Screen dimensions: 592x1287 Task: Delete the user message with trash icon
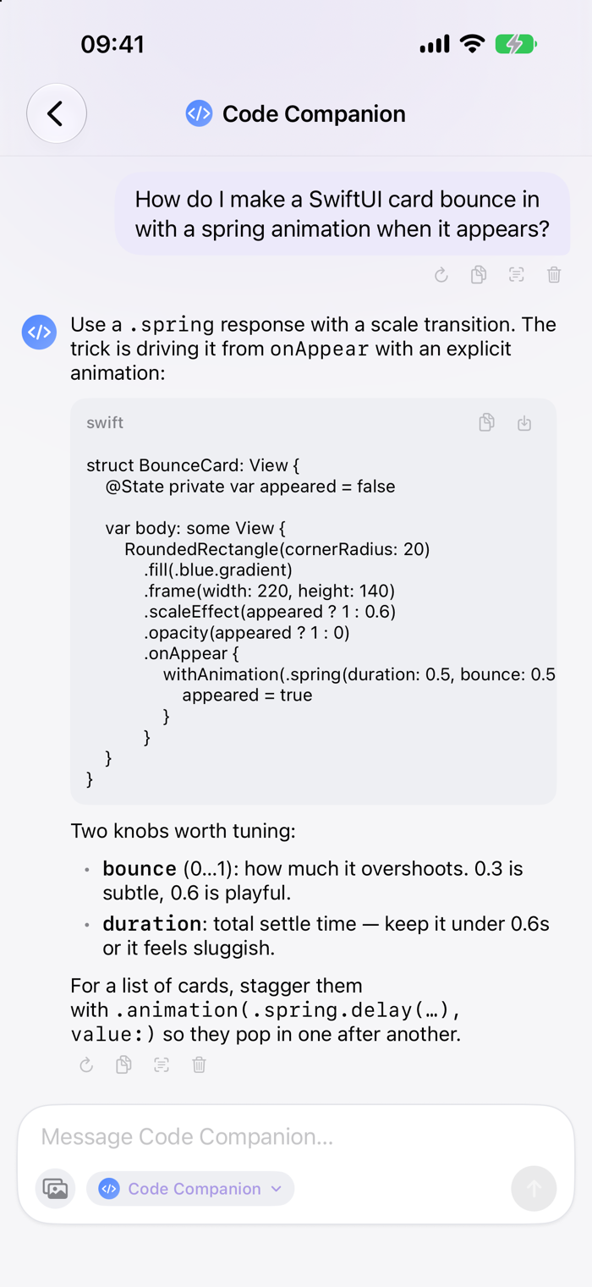[554, 274]
